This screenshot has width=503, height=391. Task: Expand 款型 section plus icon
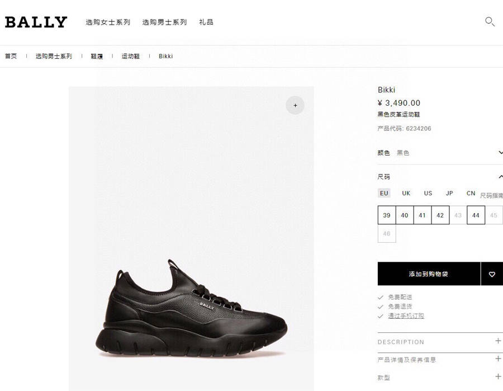tap(498, 376)
